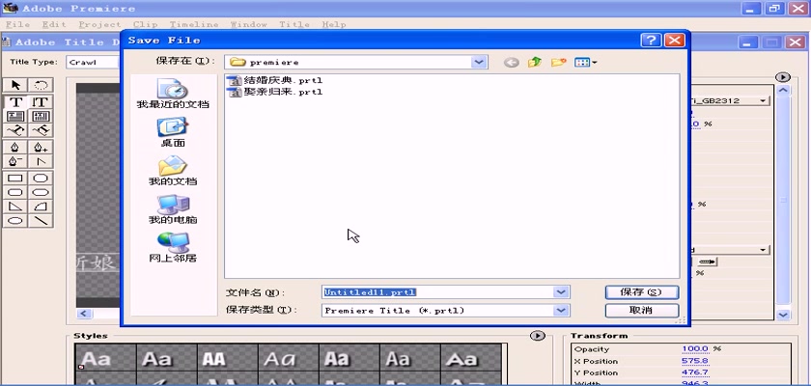Open My Recent Documents (我最近的文档)
Screen dimensions: 811x386
(173, 94)
